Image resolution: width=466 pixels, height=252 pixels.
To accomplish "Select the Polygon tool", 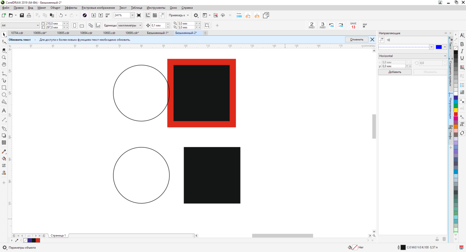I will click(4, 102).
